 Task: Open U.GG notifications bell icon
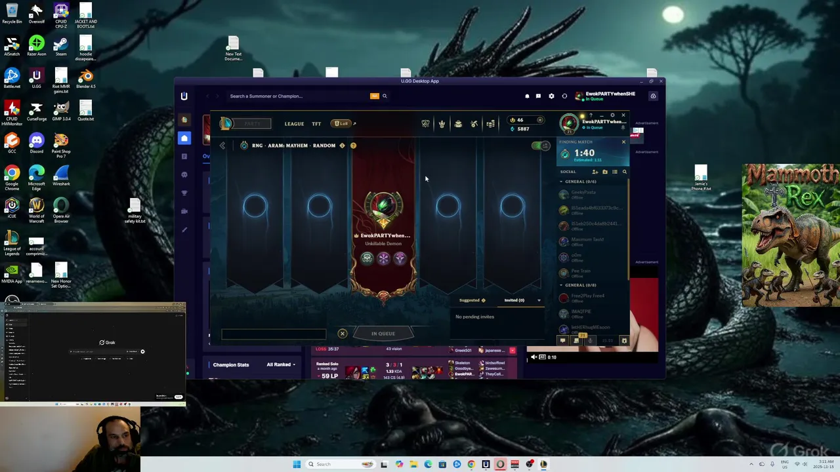tap(527, 96)
